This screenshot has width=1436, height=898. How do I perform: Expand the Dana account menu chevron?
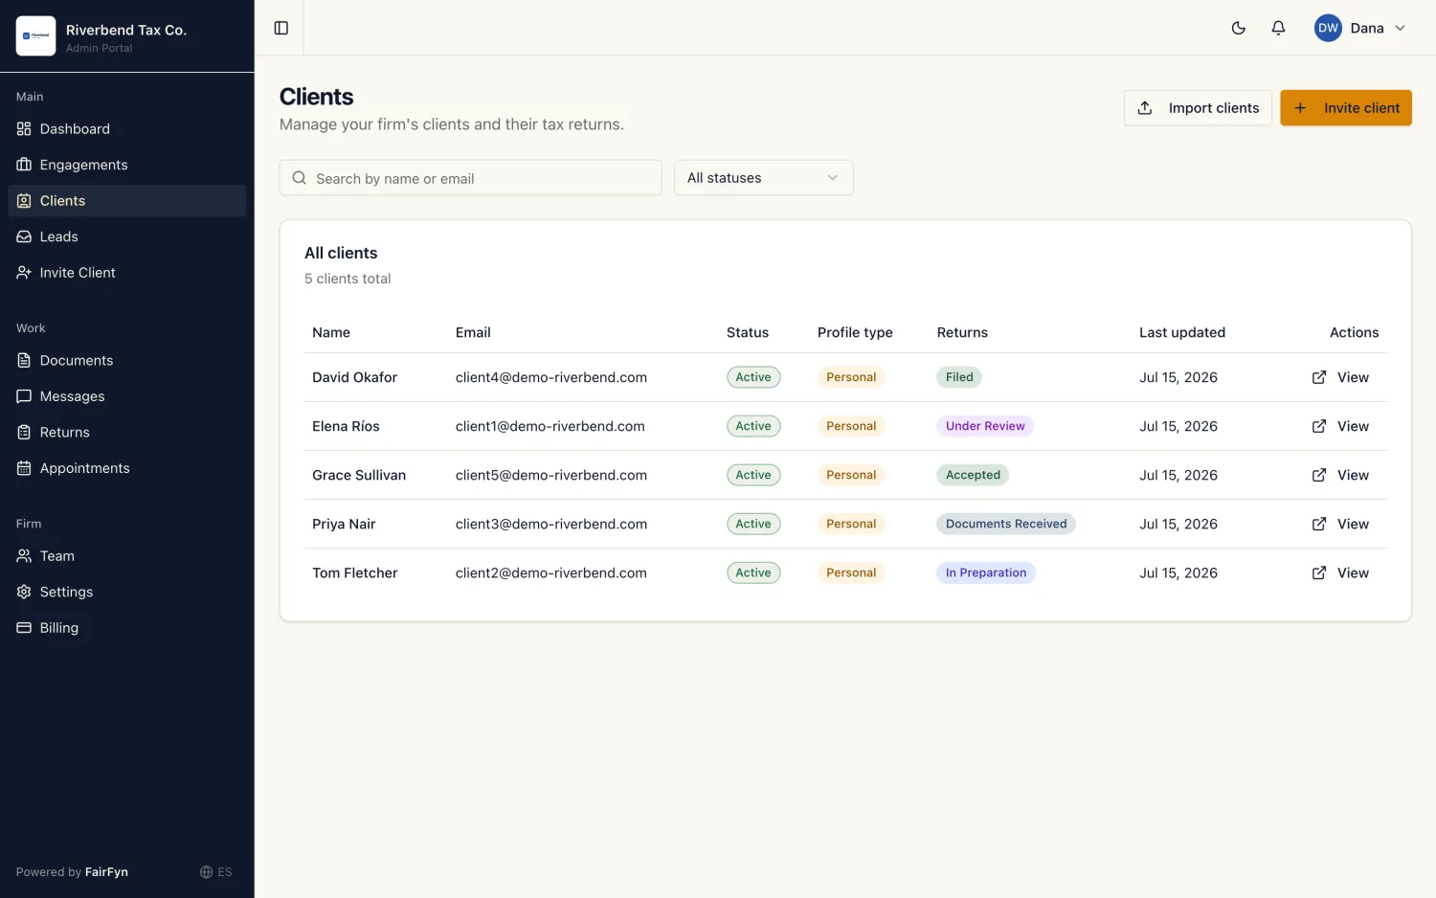[x=1400, y=28]
